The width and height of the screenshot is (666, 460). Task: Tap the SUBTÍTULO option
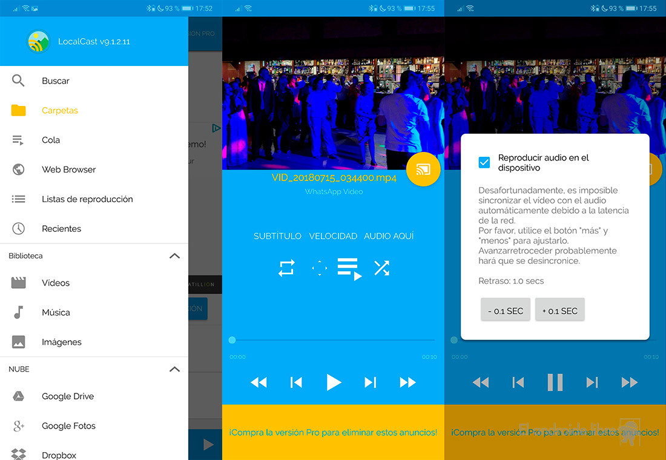[277, 236]
